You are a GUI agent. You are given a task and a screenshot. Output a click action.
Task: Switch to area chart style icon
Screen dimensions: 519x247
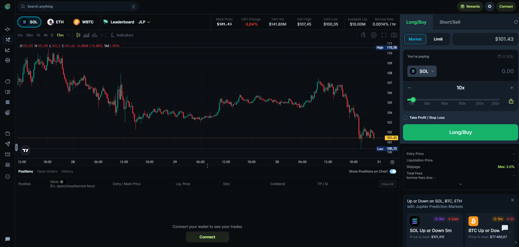click(x=86, y=35)
